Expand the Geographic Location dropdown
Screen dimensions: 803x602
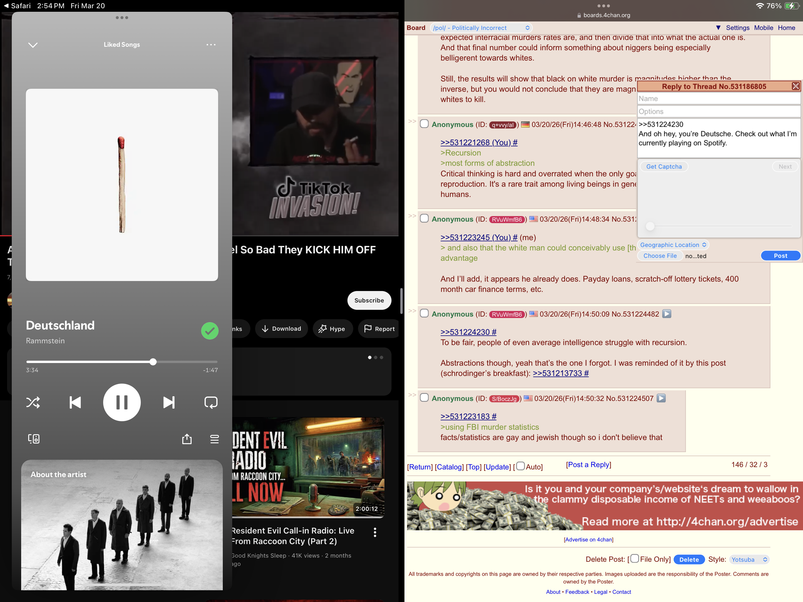[673, 245]
